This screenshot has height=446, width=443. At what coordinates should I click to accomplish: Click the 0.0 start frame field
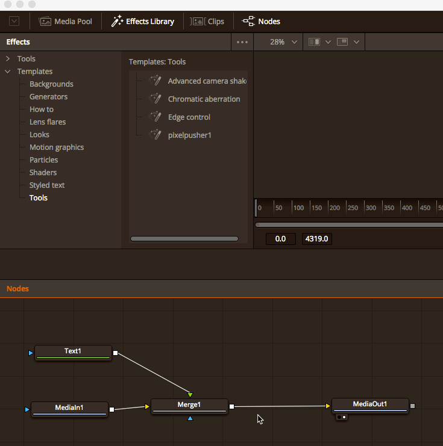point(281,238)
